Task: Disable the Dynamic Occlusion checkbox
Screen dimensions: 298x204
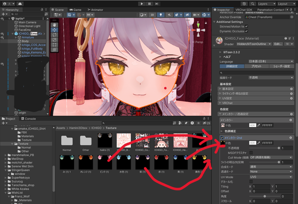Action: (247, 31)
